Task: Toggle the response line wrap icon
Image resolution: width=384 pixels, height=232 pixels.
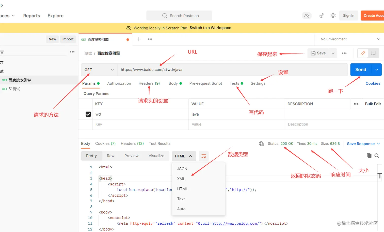Action: [x=204, y=156]
